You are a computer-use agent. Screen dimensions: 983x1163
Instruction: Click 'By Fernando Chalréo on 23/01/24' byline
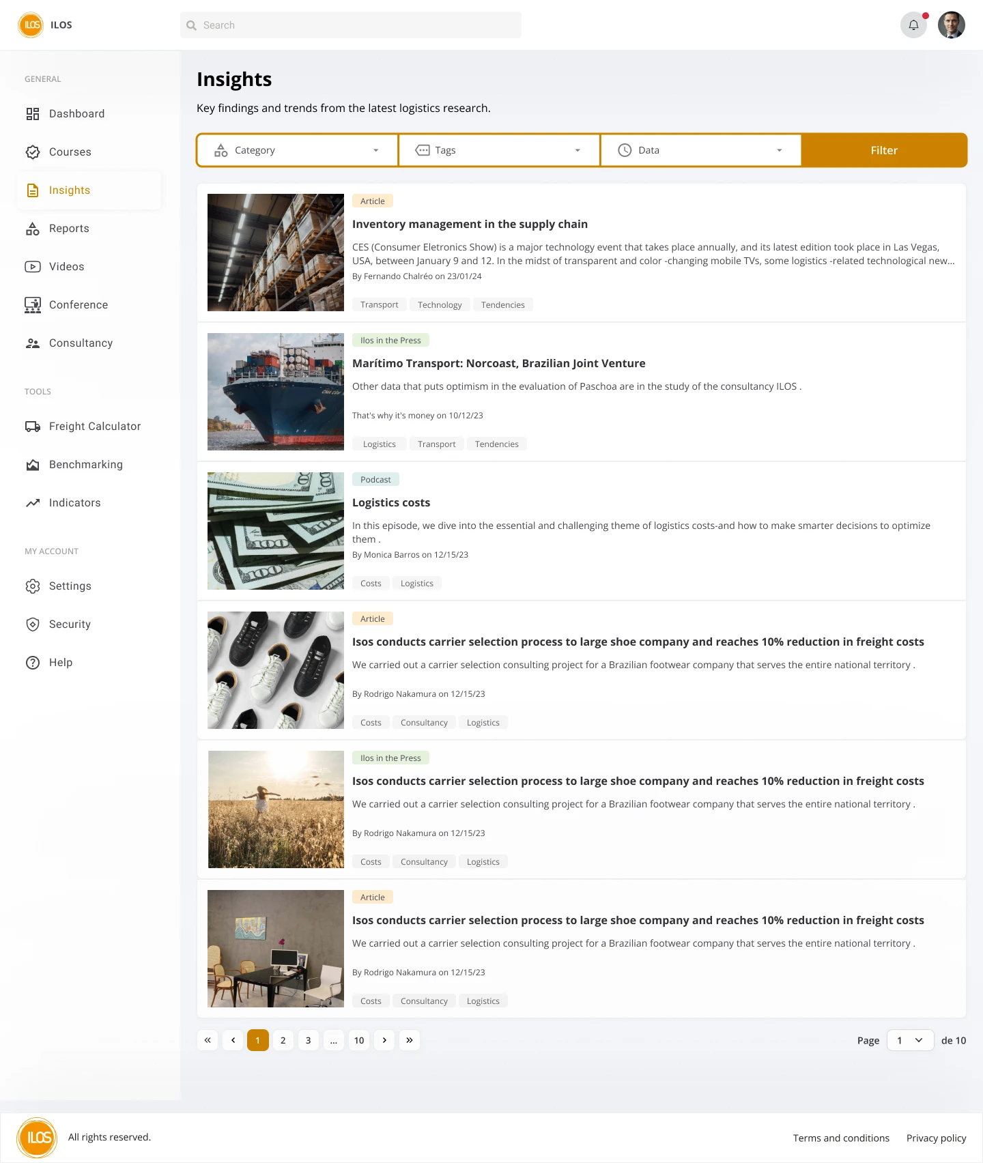click(x=417, y=276)
